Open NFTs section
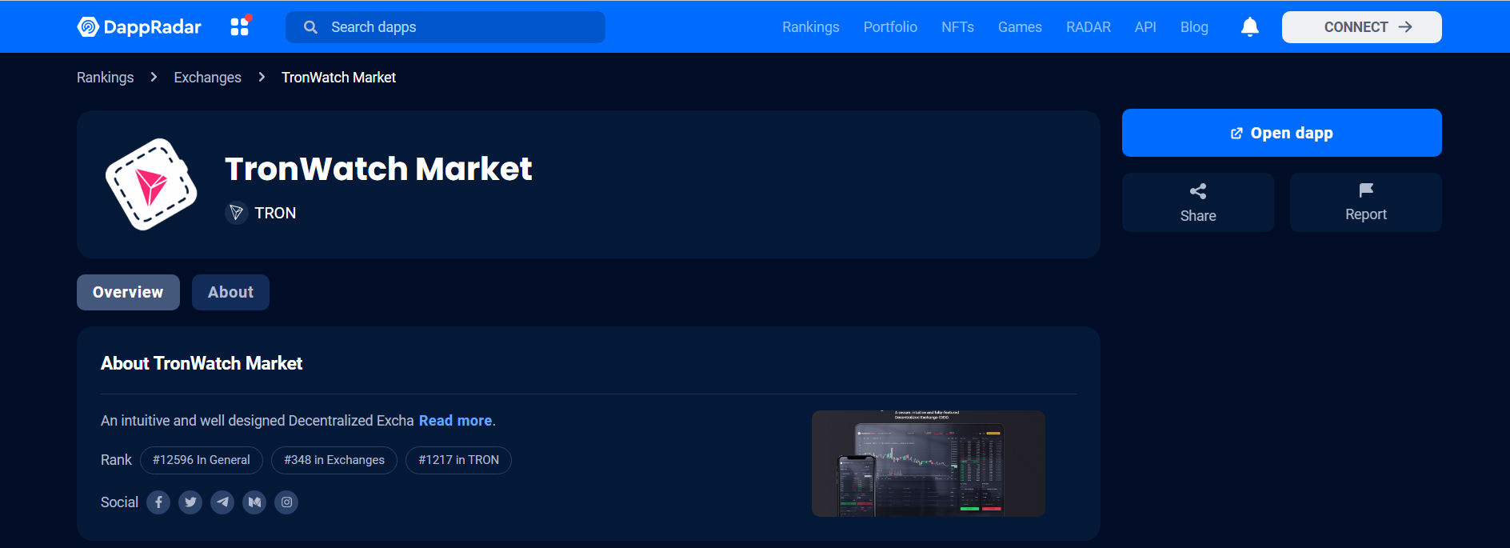The width and height of the screenshot is (1510, 548). click(957, 27)
